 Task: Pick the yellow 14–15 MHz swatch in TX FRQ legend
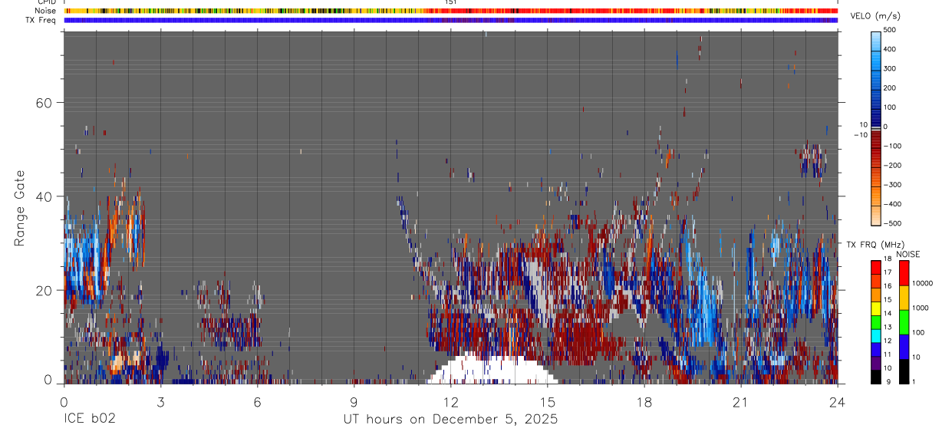tap(876, 308)
